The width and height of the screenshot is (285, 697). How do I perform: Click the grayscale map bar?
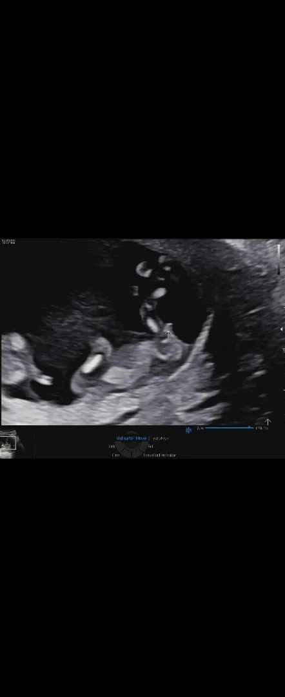pos(279,259)
